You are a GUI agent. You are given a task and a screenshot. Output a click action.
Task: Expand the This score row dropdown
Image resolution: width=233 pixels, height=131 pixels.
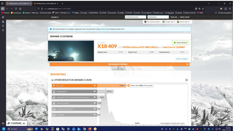pos(94,86)
